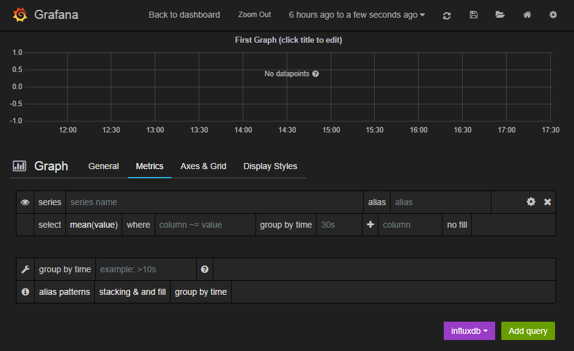
Task: Open the Display Styles tab
Action: point(270,166)
